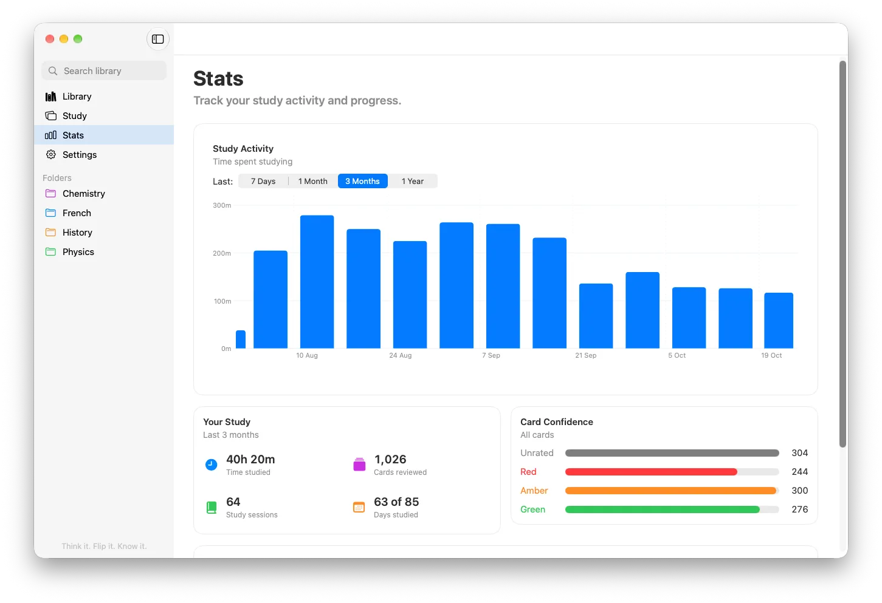Click the blue clock Time studied icon
Screen dimensions: 882x603
click(212, 465)
